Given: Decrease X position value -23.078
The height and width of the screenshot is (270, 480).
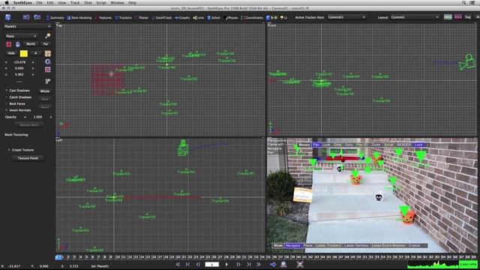Looking at the screenshot, I should click(6, 62).
